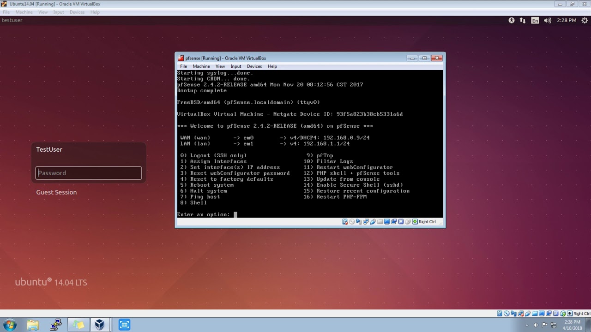Image resolution: width=591 pixels, height=332 pixels.
Task: Click the USB devices icon in pfsense status bar
Action: click(373, 222)
